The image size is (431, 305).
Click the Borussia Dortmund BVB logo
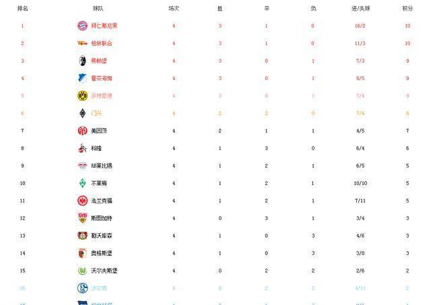[x=82, y=96]
